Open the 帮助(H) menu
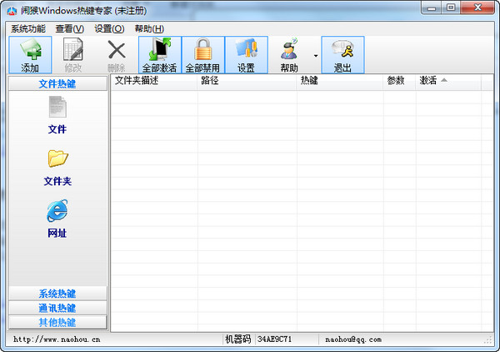This screenshot has height=352, width=500. pos(149,28)
